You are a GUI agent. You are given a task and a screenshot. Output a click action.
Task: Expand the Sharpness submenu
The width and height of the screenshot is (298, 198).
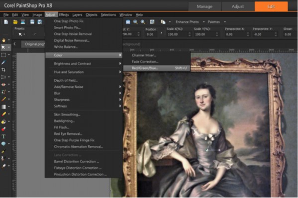[x=84, y=100]
